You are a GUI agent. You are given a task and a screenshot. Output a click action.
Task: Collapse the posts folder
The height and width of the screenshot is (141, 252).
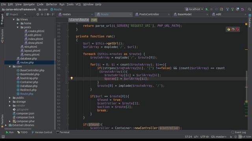pyautogui.click(x=18, y=27)
